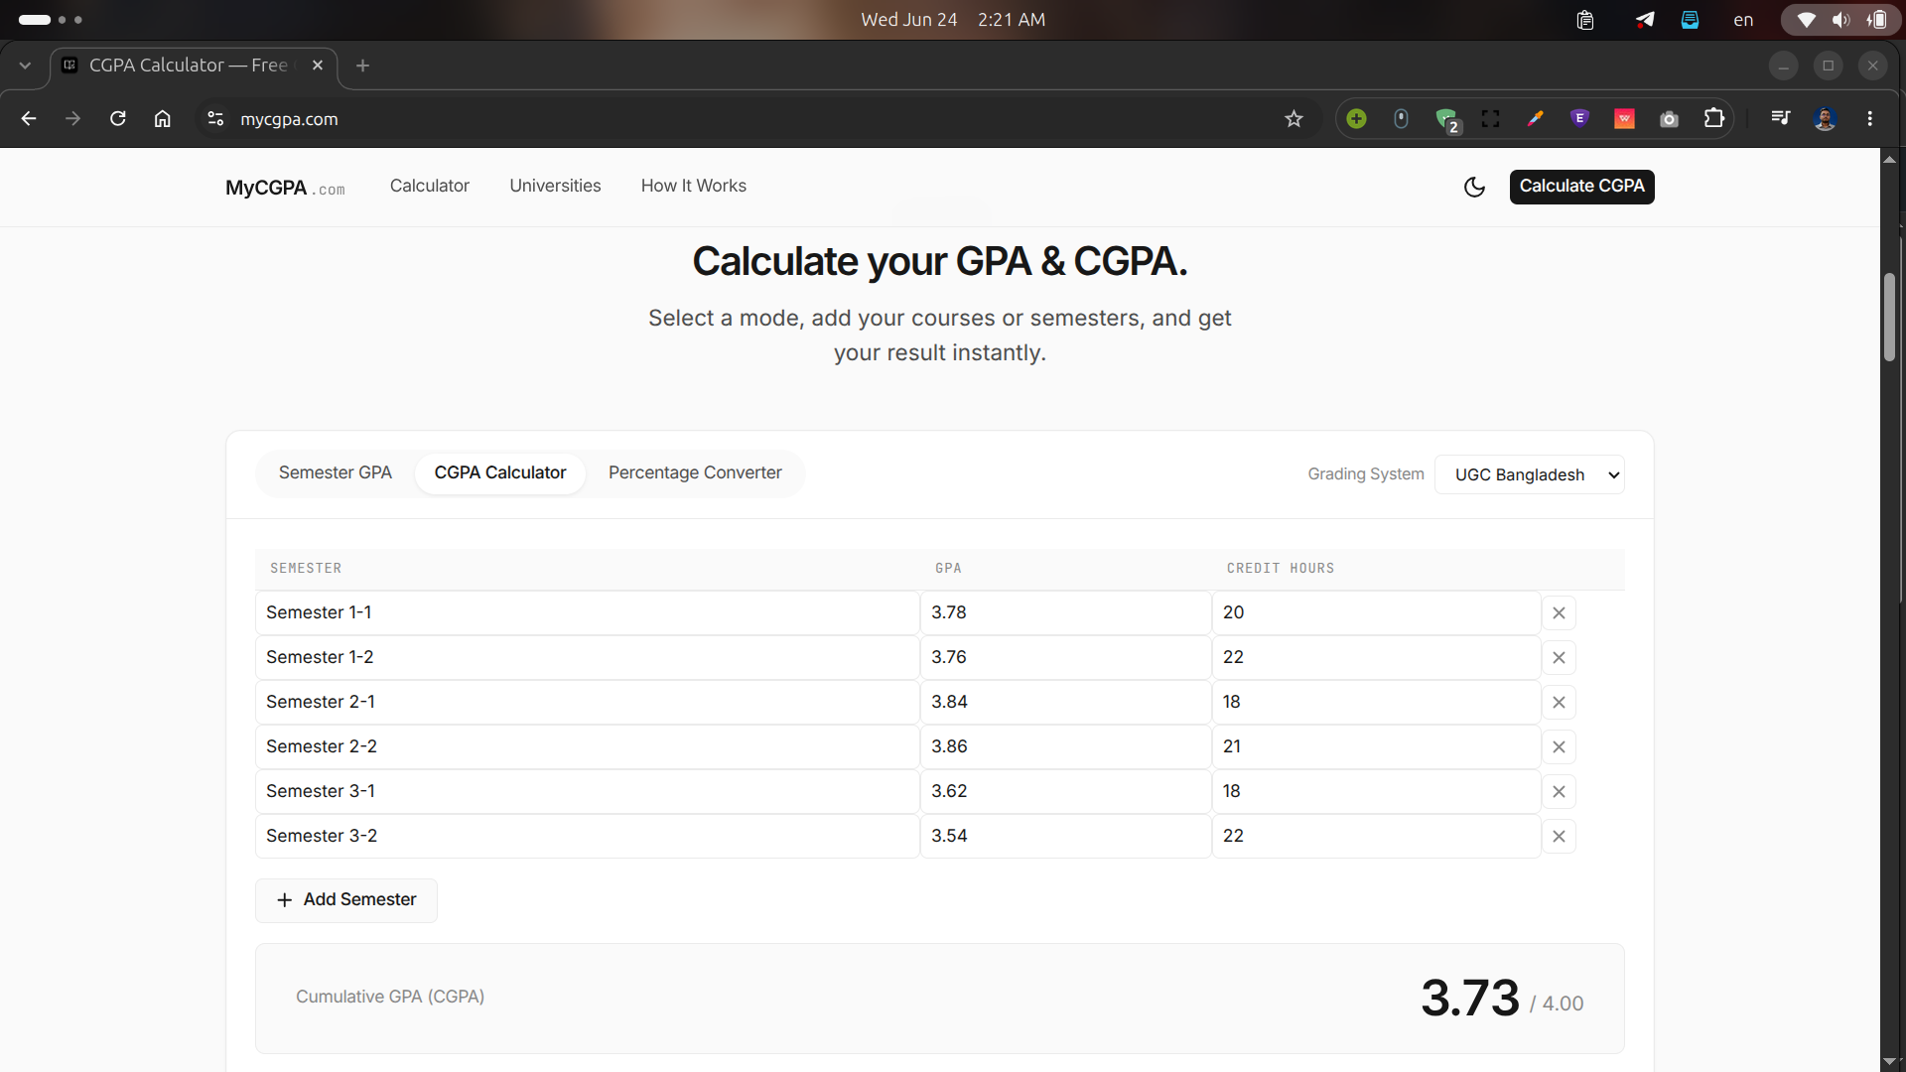Viewport: 1906px width, 1072px height.
Task: Open the green plus extension
Action: [1356, 119]
